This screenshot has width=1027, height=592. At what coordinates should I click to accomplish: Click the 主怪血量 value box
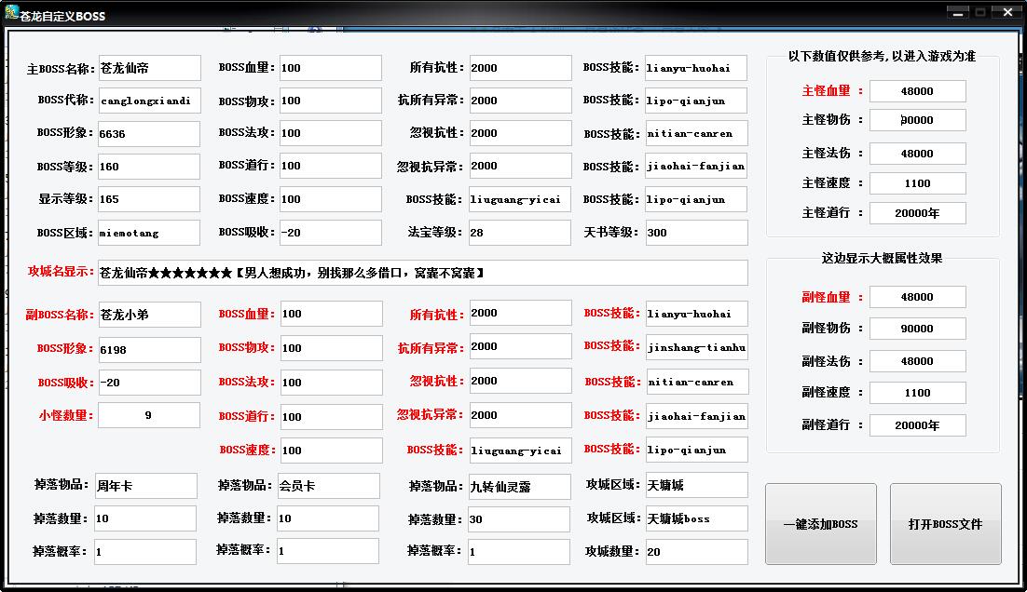click(x=917, y=91)
